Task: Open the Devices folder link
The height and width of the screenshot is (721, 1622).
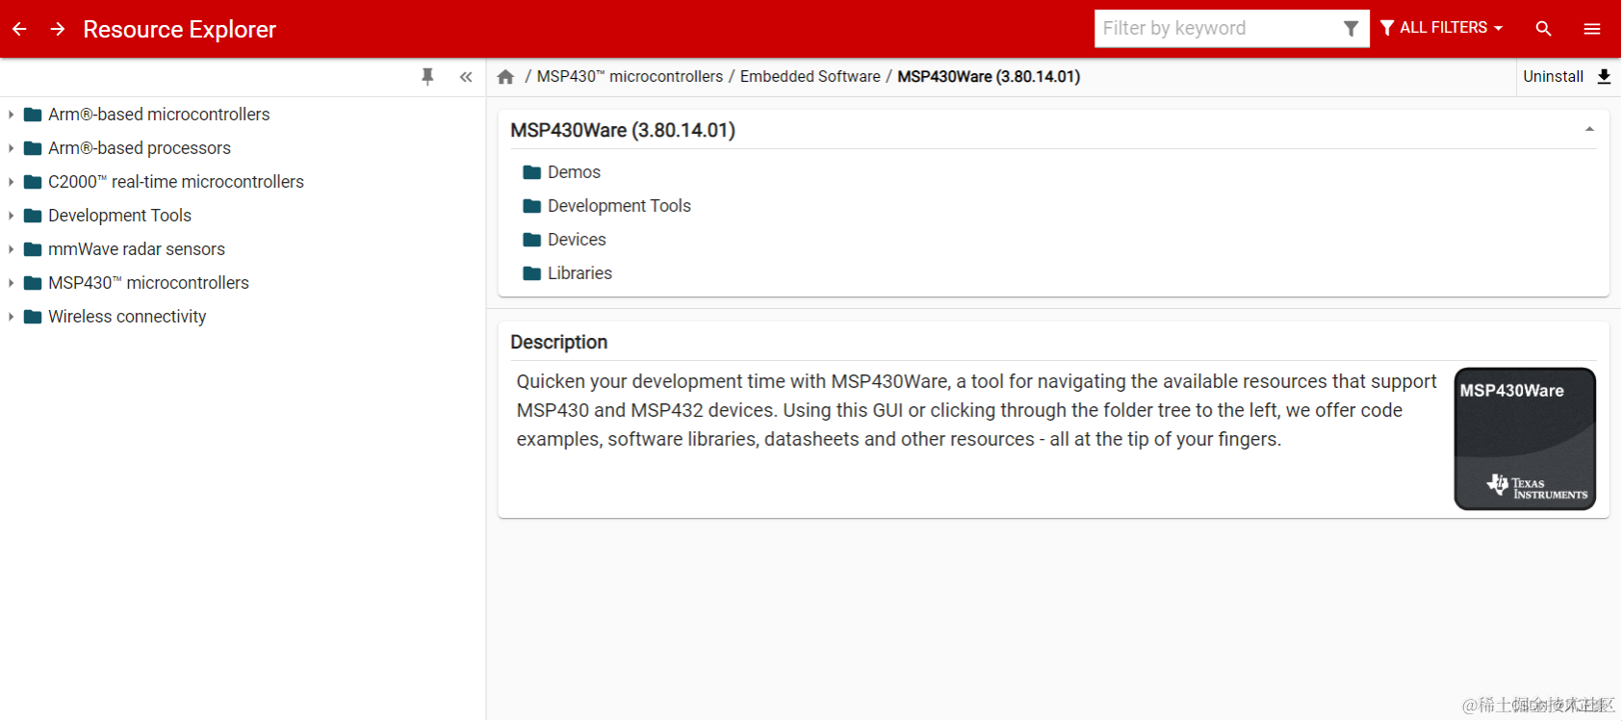Action: click(577, 240)
